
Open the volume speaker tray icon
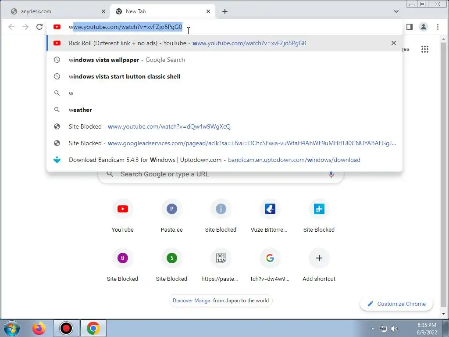tap(394, 329)
